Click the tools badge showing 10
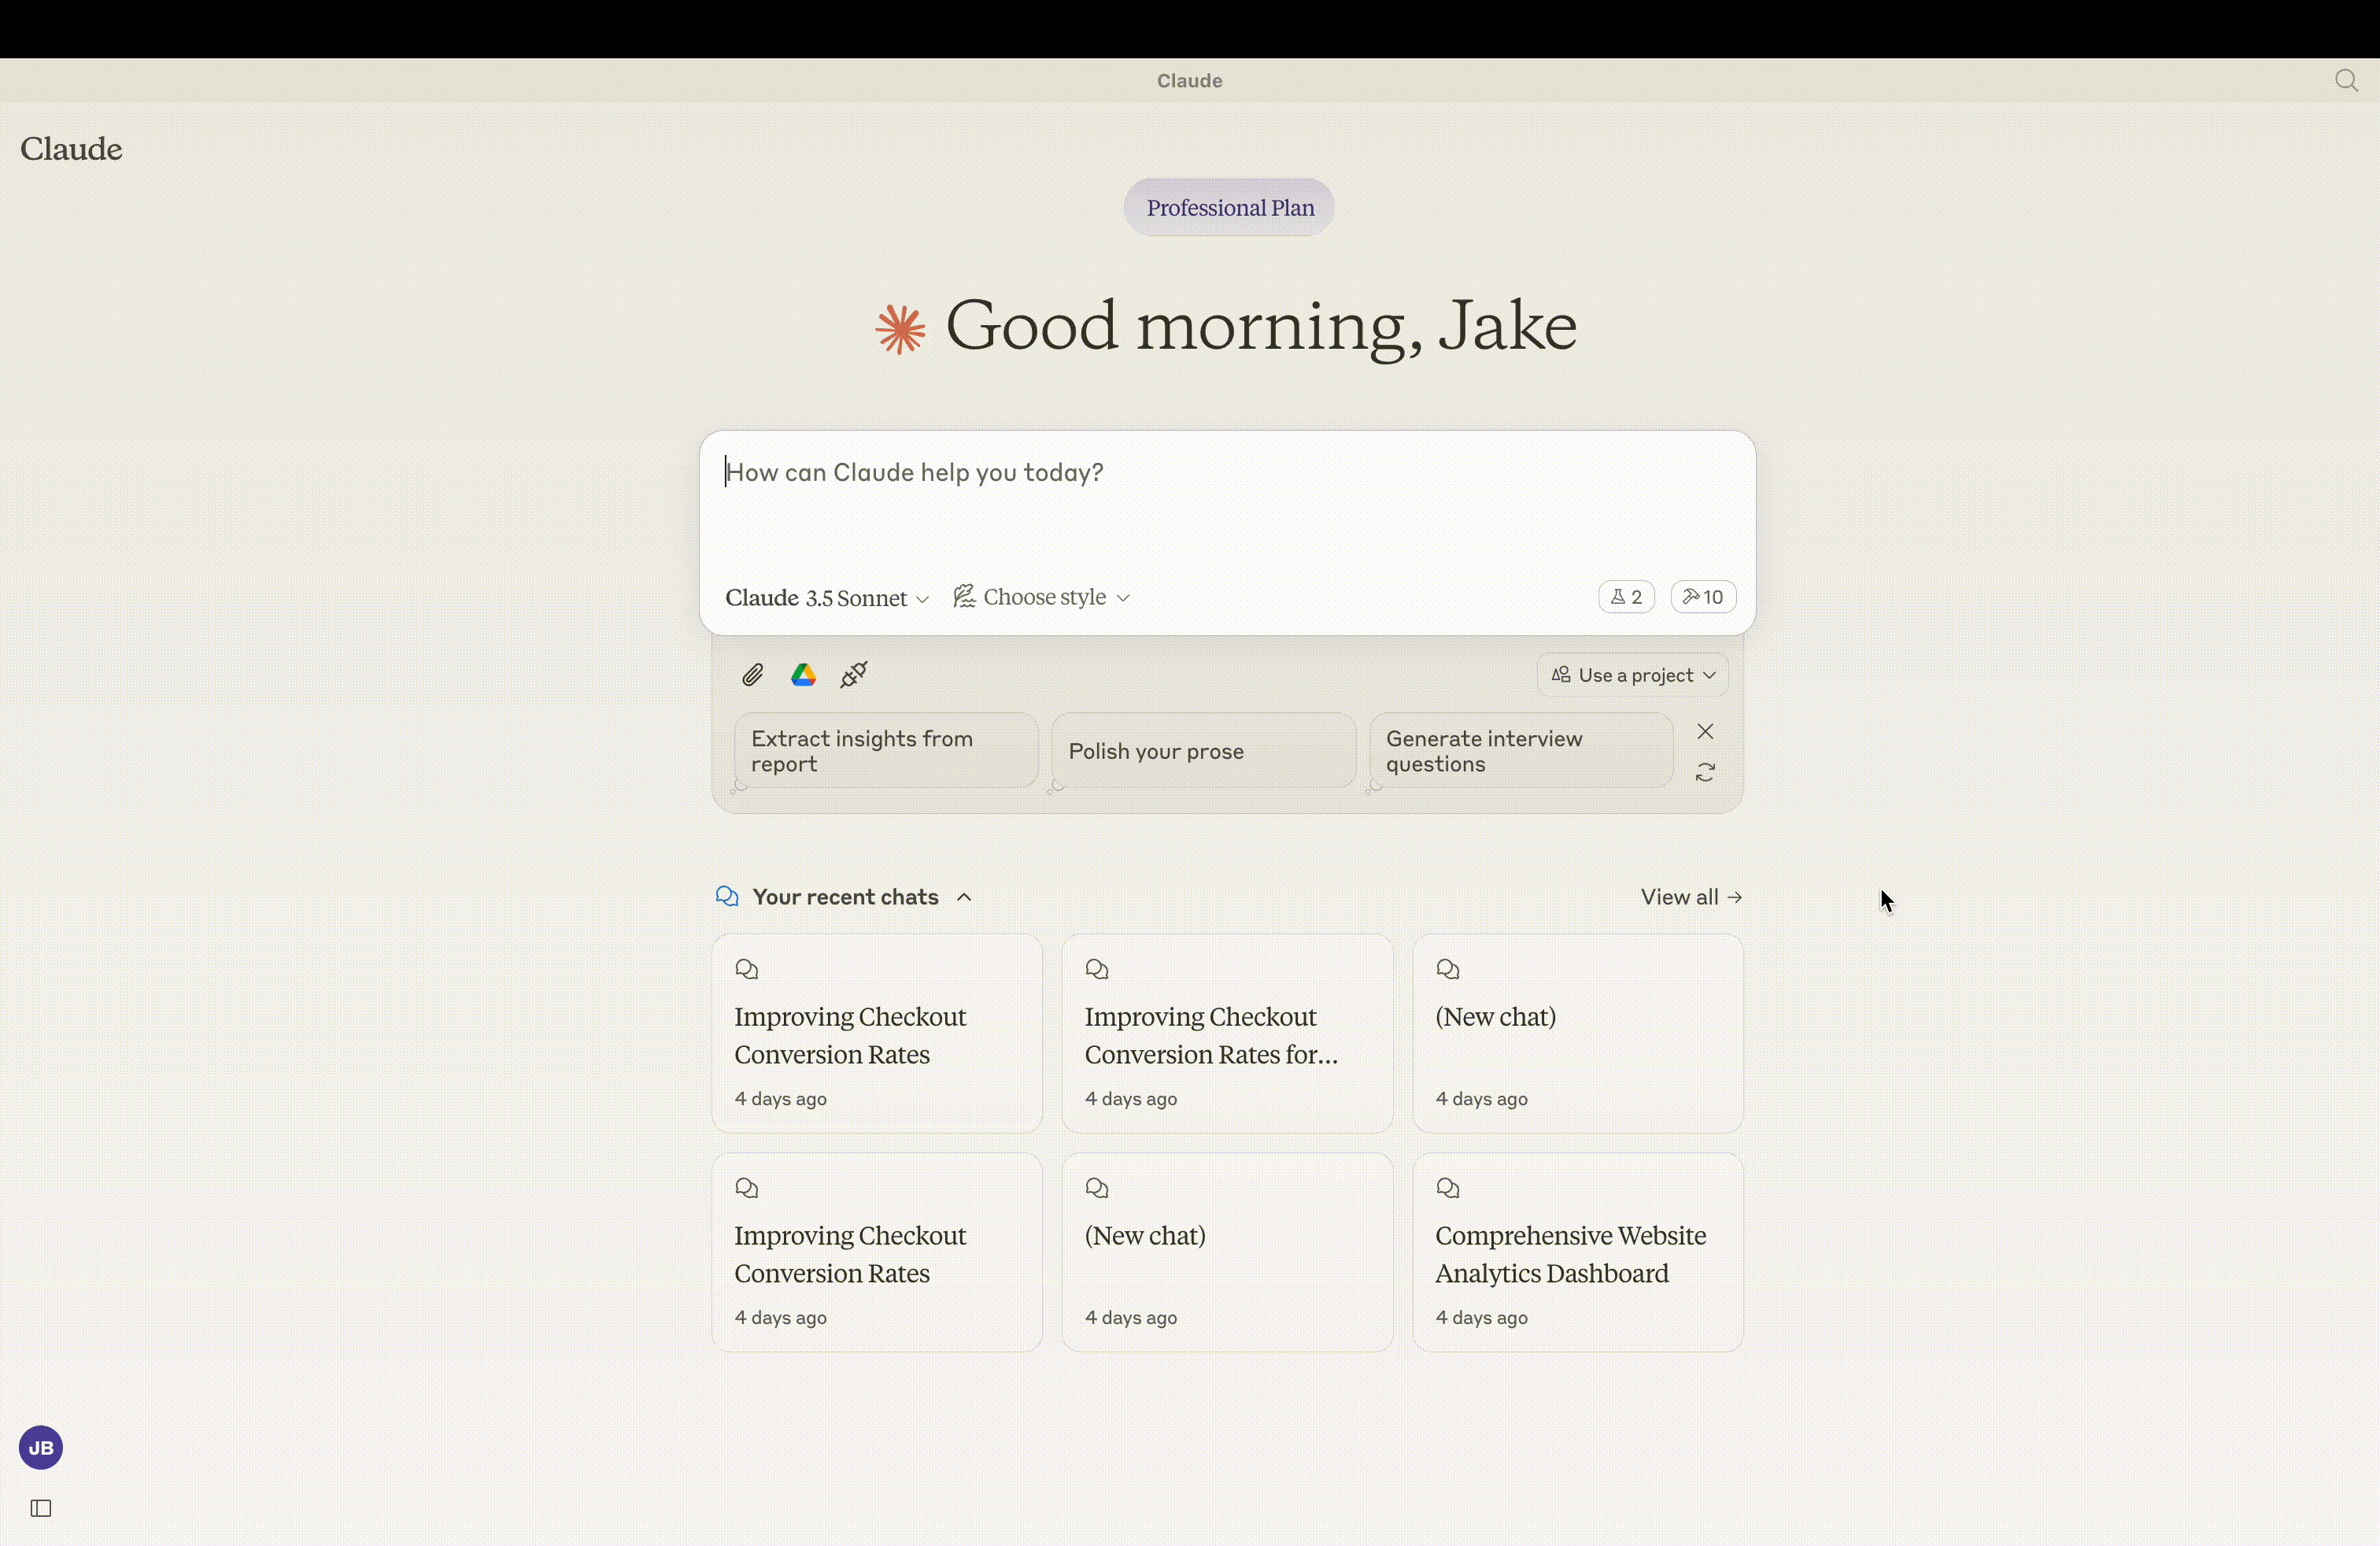 1703,597
